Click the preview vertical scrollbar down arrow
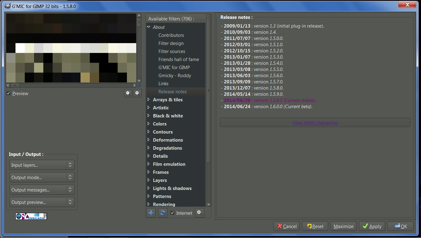Image resolution: width=421 pixels, height=238 pixels. pos(139,80)
